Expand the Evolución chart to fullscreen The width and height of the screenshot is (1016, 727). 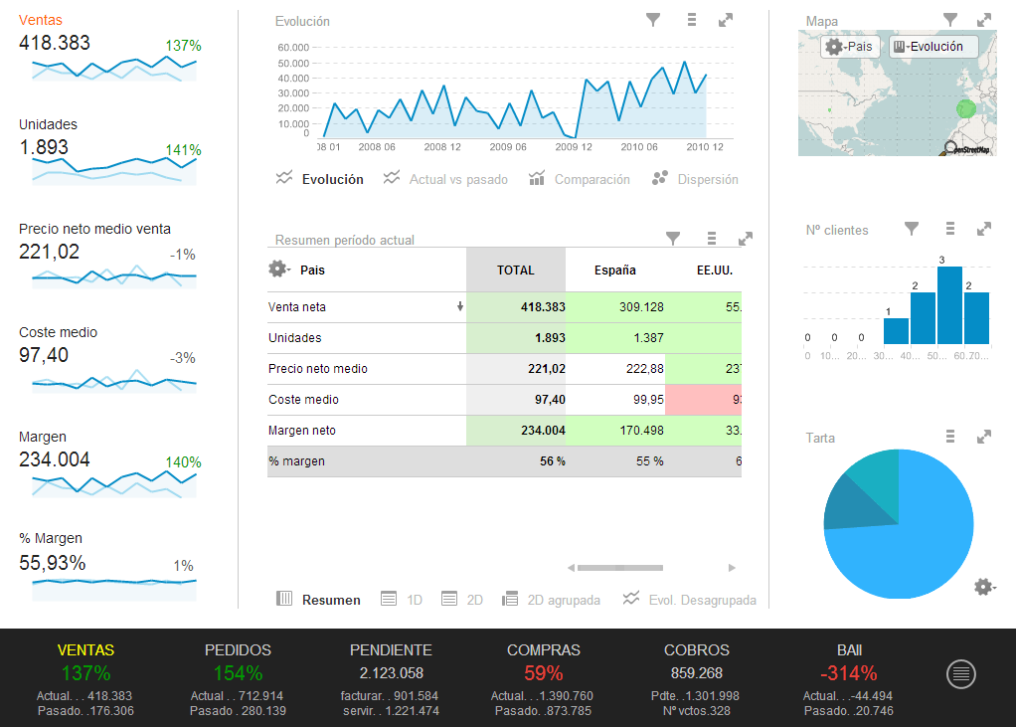pos(726,20)
